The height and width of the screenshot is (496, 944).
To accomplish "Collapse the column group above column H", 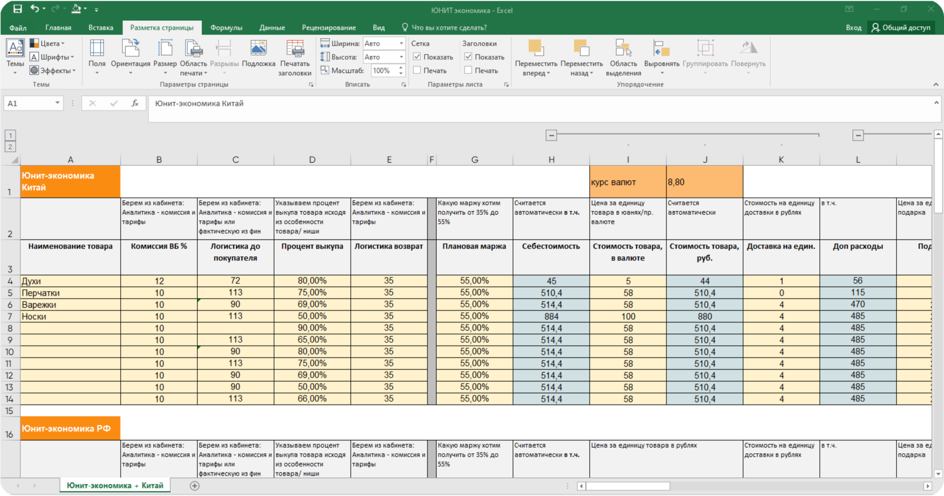I will [551, 135].
